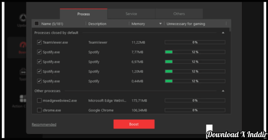This screenshot has width=268, height=140.
Task: Click the 175,71MB memory value
Action: click(139, 101)
